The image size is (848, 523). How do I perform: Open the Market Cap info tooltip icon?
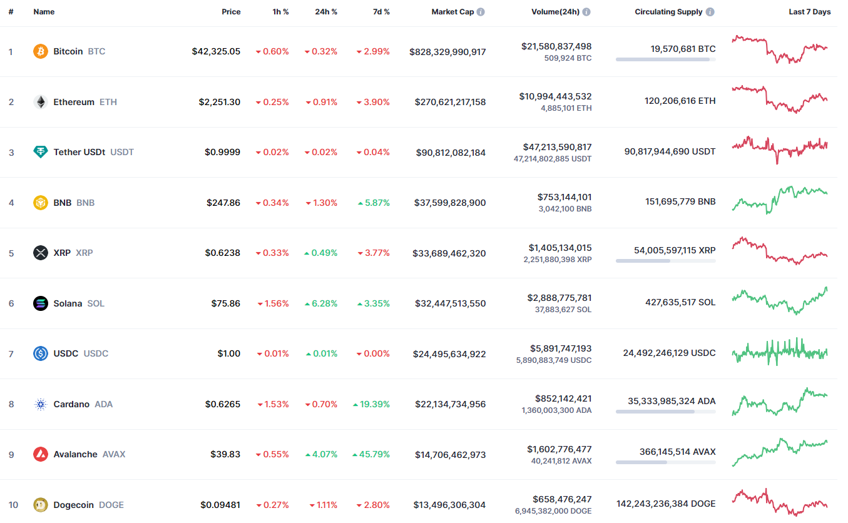coord(481,12)
